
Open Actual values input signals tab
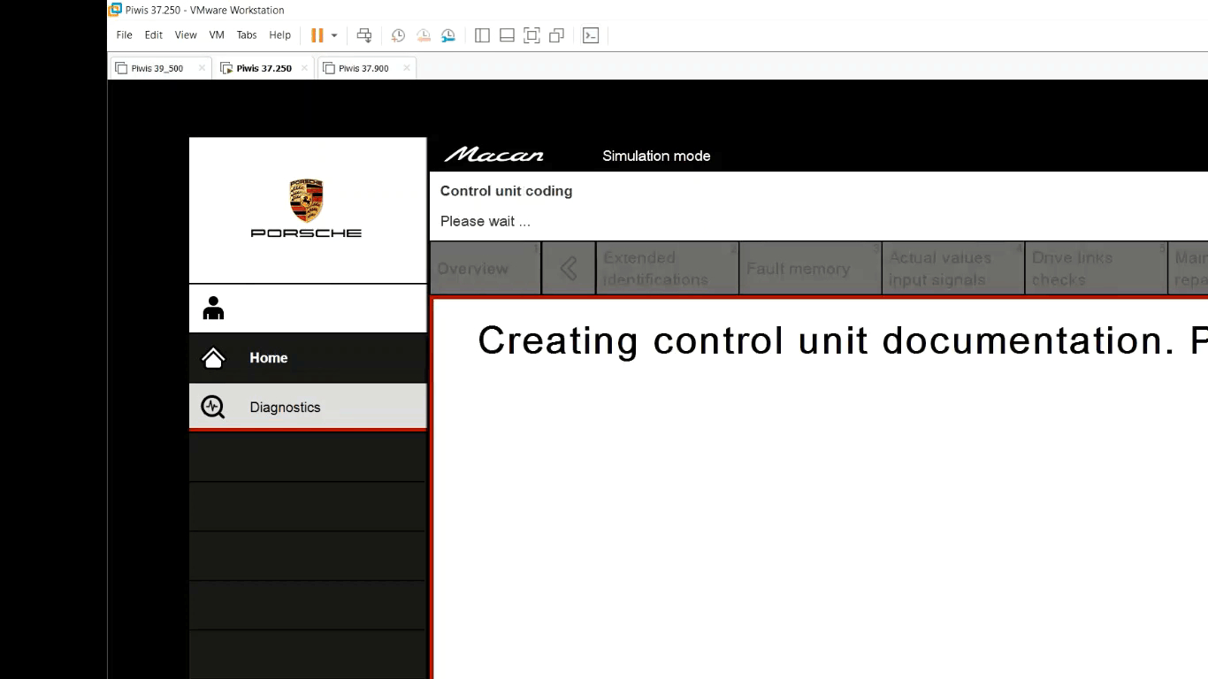pyautogui.click(x=953, y=268)
